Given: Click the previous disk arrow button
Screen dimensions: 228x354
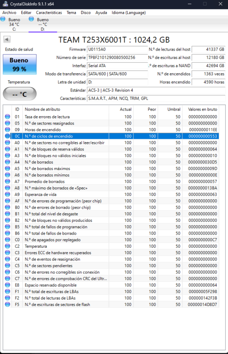Looking at the screenshot, I should 7,40.
